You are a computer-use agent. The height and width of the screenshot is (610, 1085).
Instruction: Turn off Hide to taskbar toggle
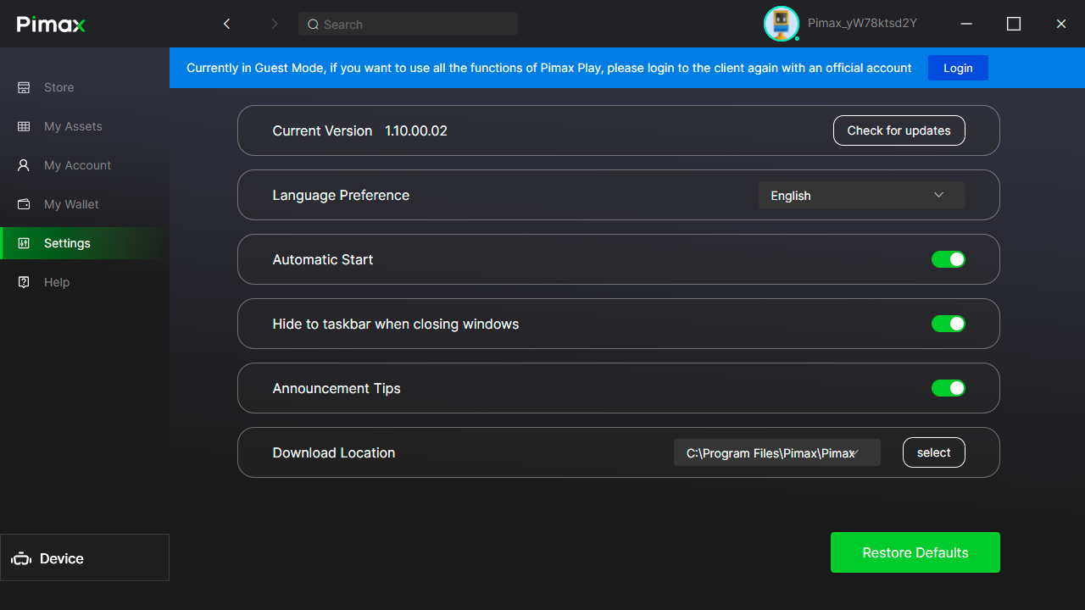(948, 324)
